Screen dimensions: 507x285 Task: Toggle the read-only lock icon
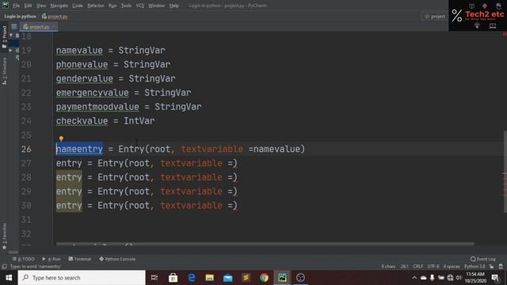click(x=491, y=267)
